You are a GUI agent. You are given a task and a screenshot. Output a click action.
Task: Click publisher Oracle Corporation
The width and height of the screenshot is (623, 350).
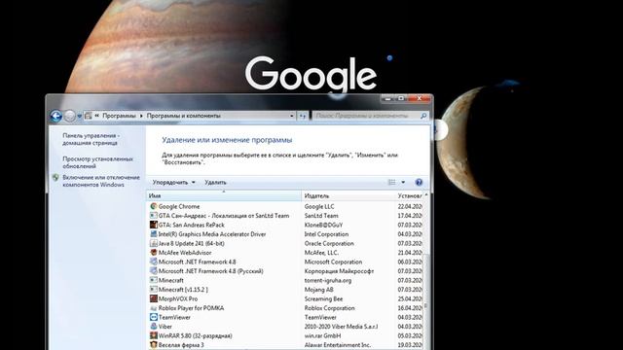[x=329, y=243]
